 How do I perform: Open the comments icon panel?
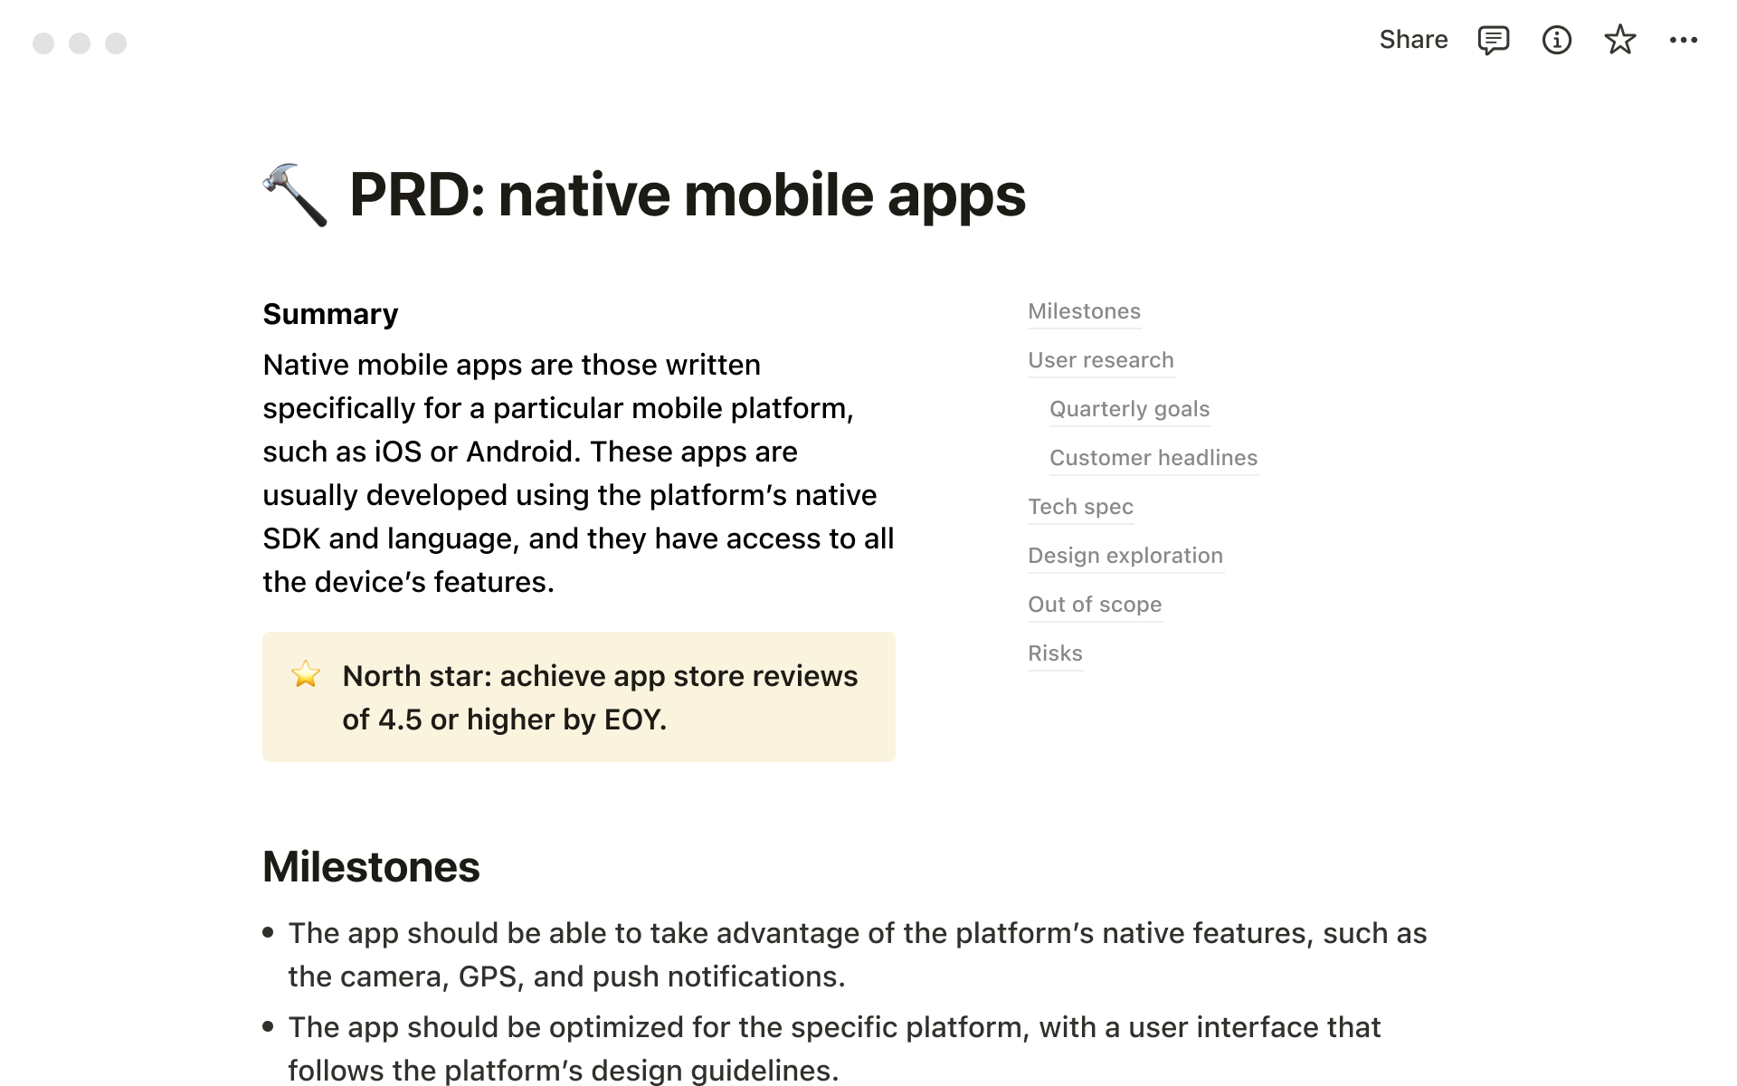click(x=1492, y=40)
